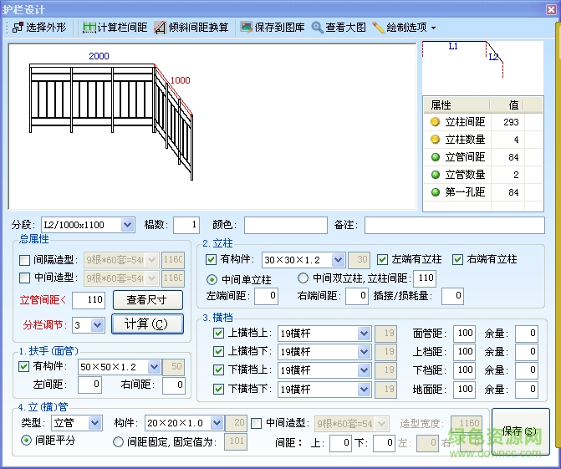Click the 备注 remarks input field

(x=453, y=225)
